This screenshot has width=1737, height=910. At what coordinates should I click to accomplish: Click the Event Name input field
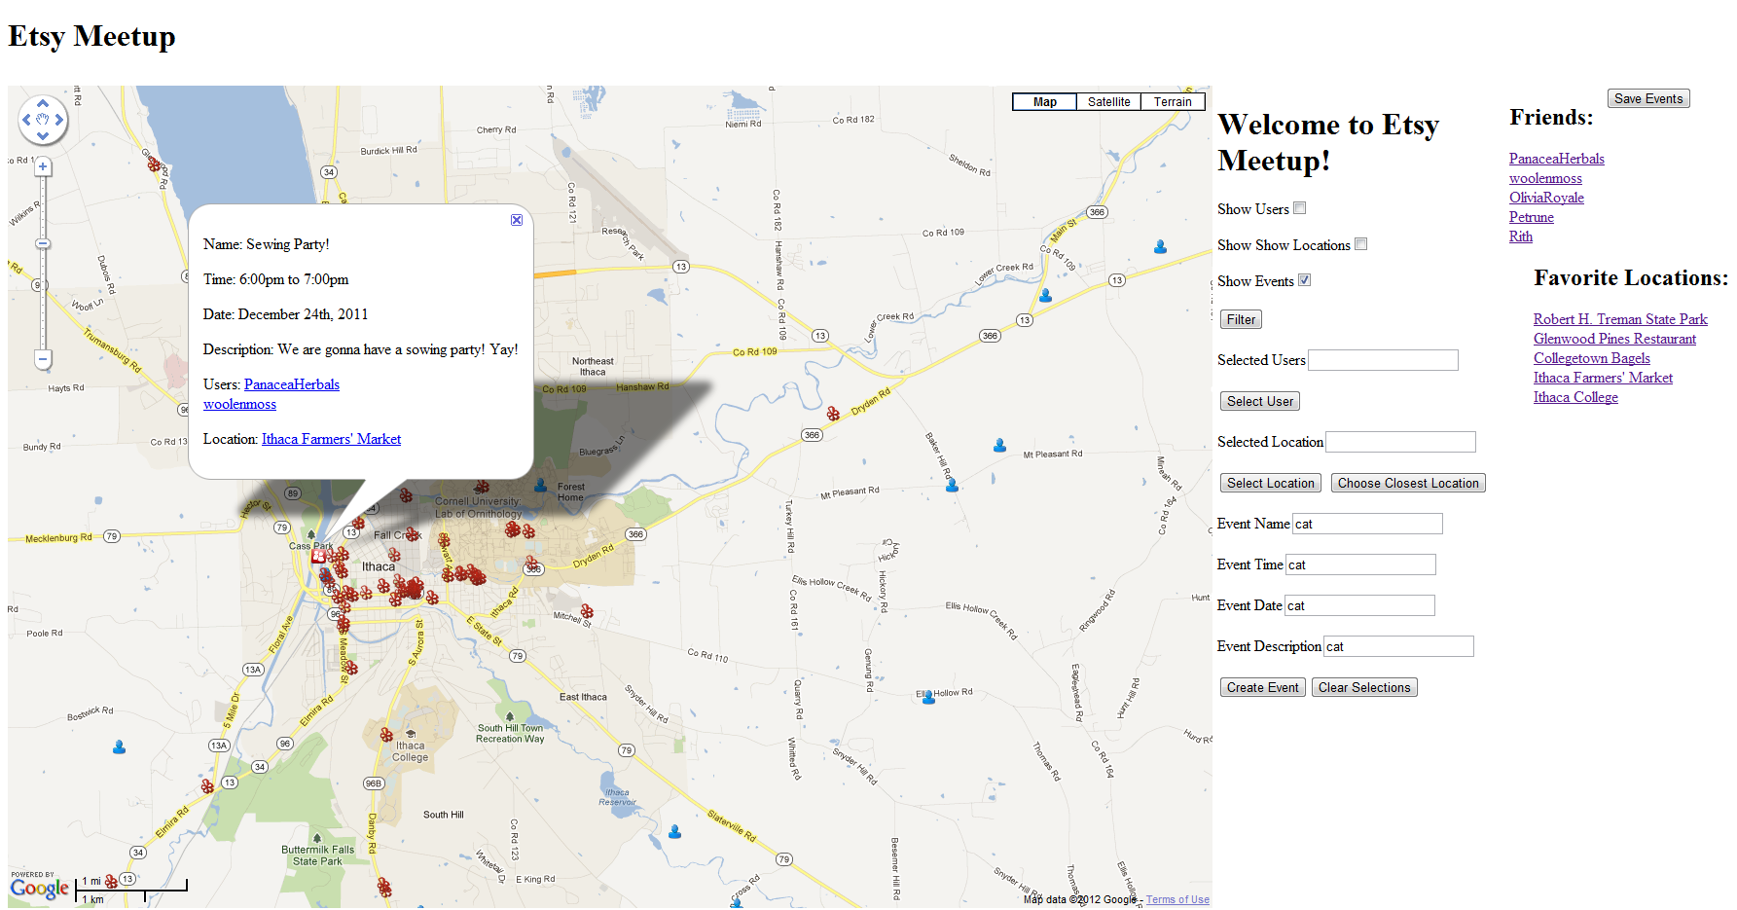[x=1367, y=524]
